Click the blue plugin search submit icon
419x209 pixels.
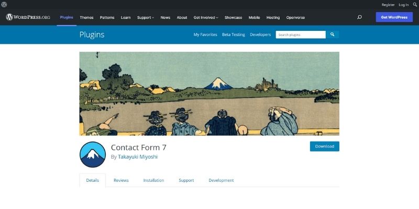333,34
